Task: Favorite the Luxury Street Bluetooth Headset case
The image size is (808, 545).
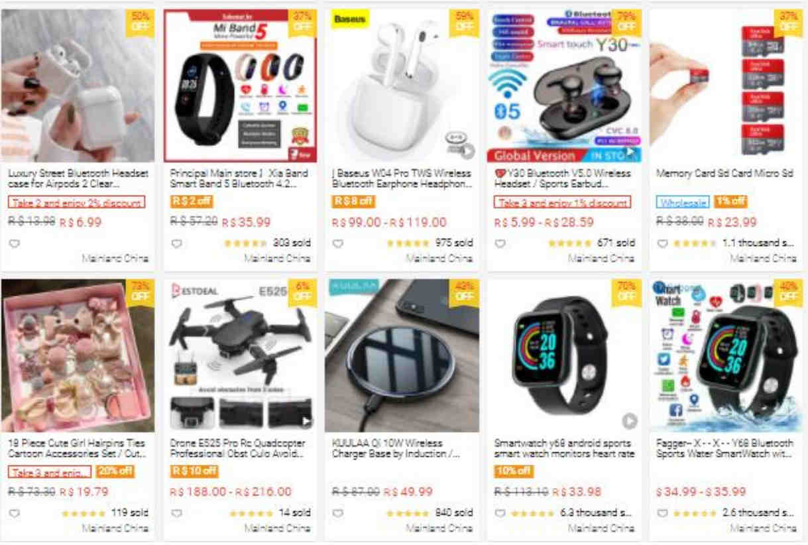Action: [x=14, y=243]
